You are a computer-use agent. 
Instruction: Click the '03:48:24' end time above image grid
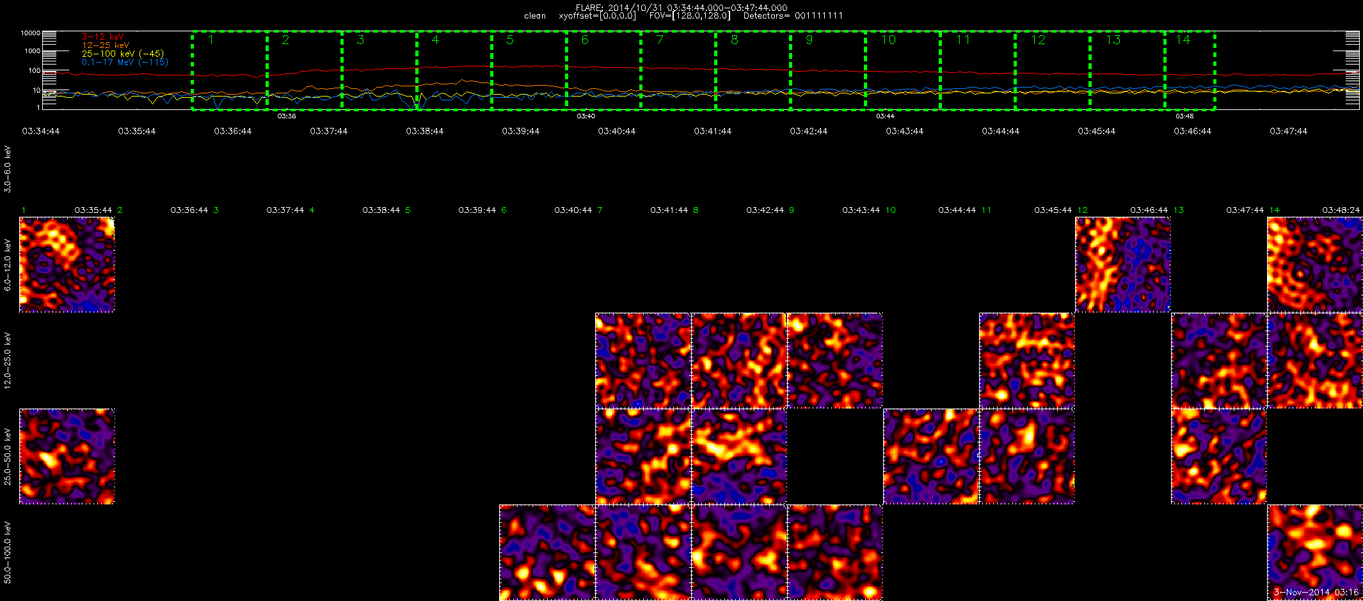[1341, 210]
